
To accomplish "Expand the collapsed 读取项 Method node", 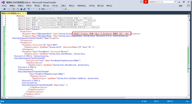I will (5, 20).
